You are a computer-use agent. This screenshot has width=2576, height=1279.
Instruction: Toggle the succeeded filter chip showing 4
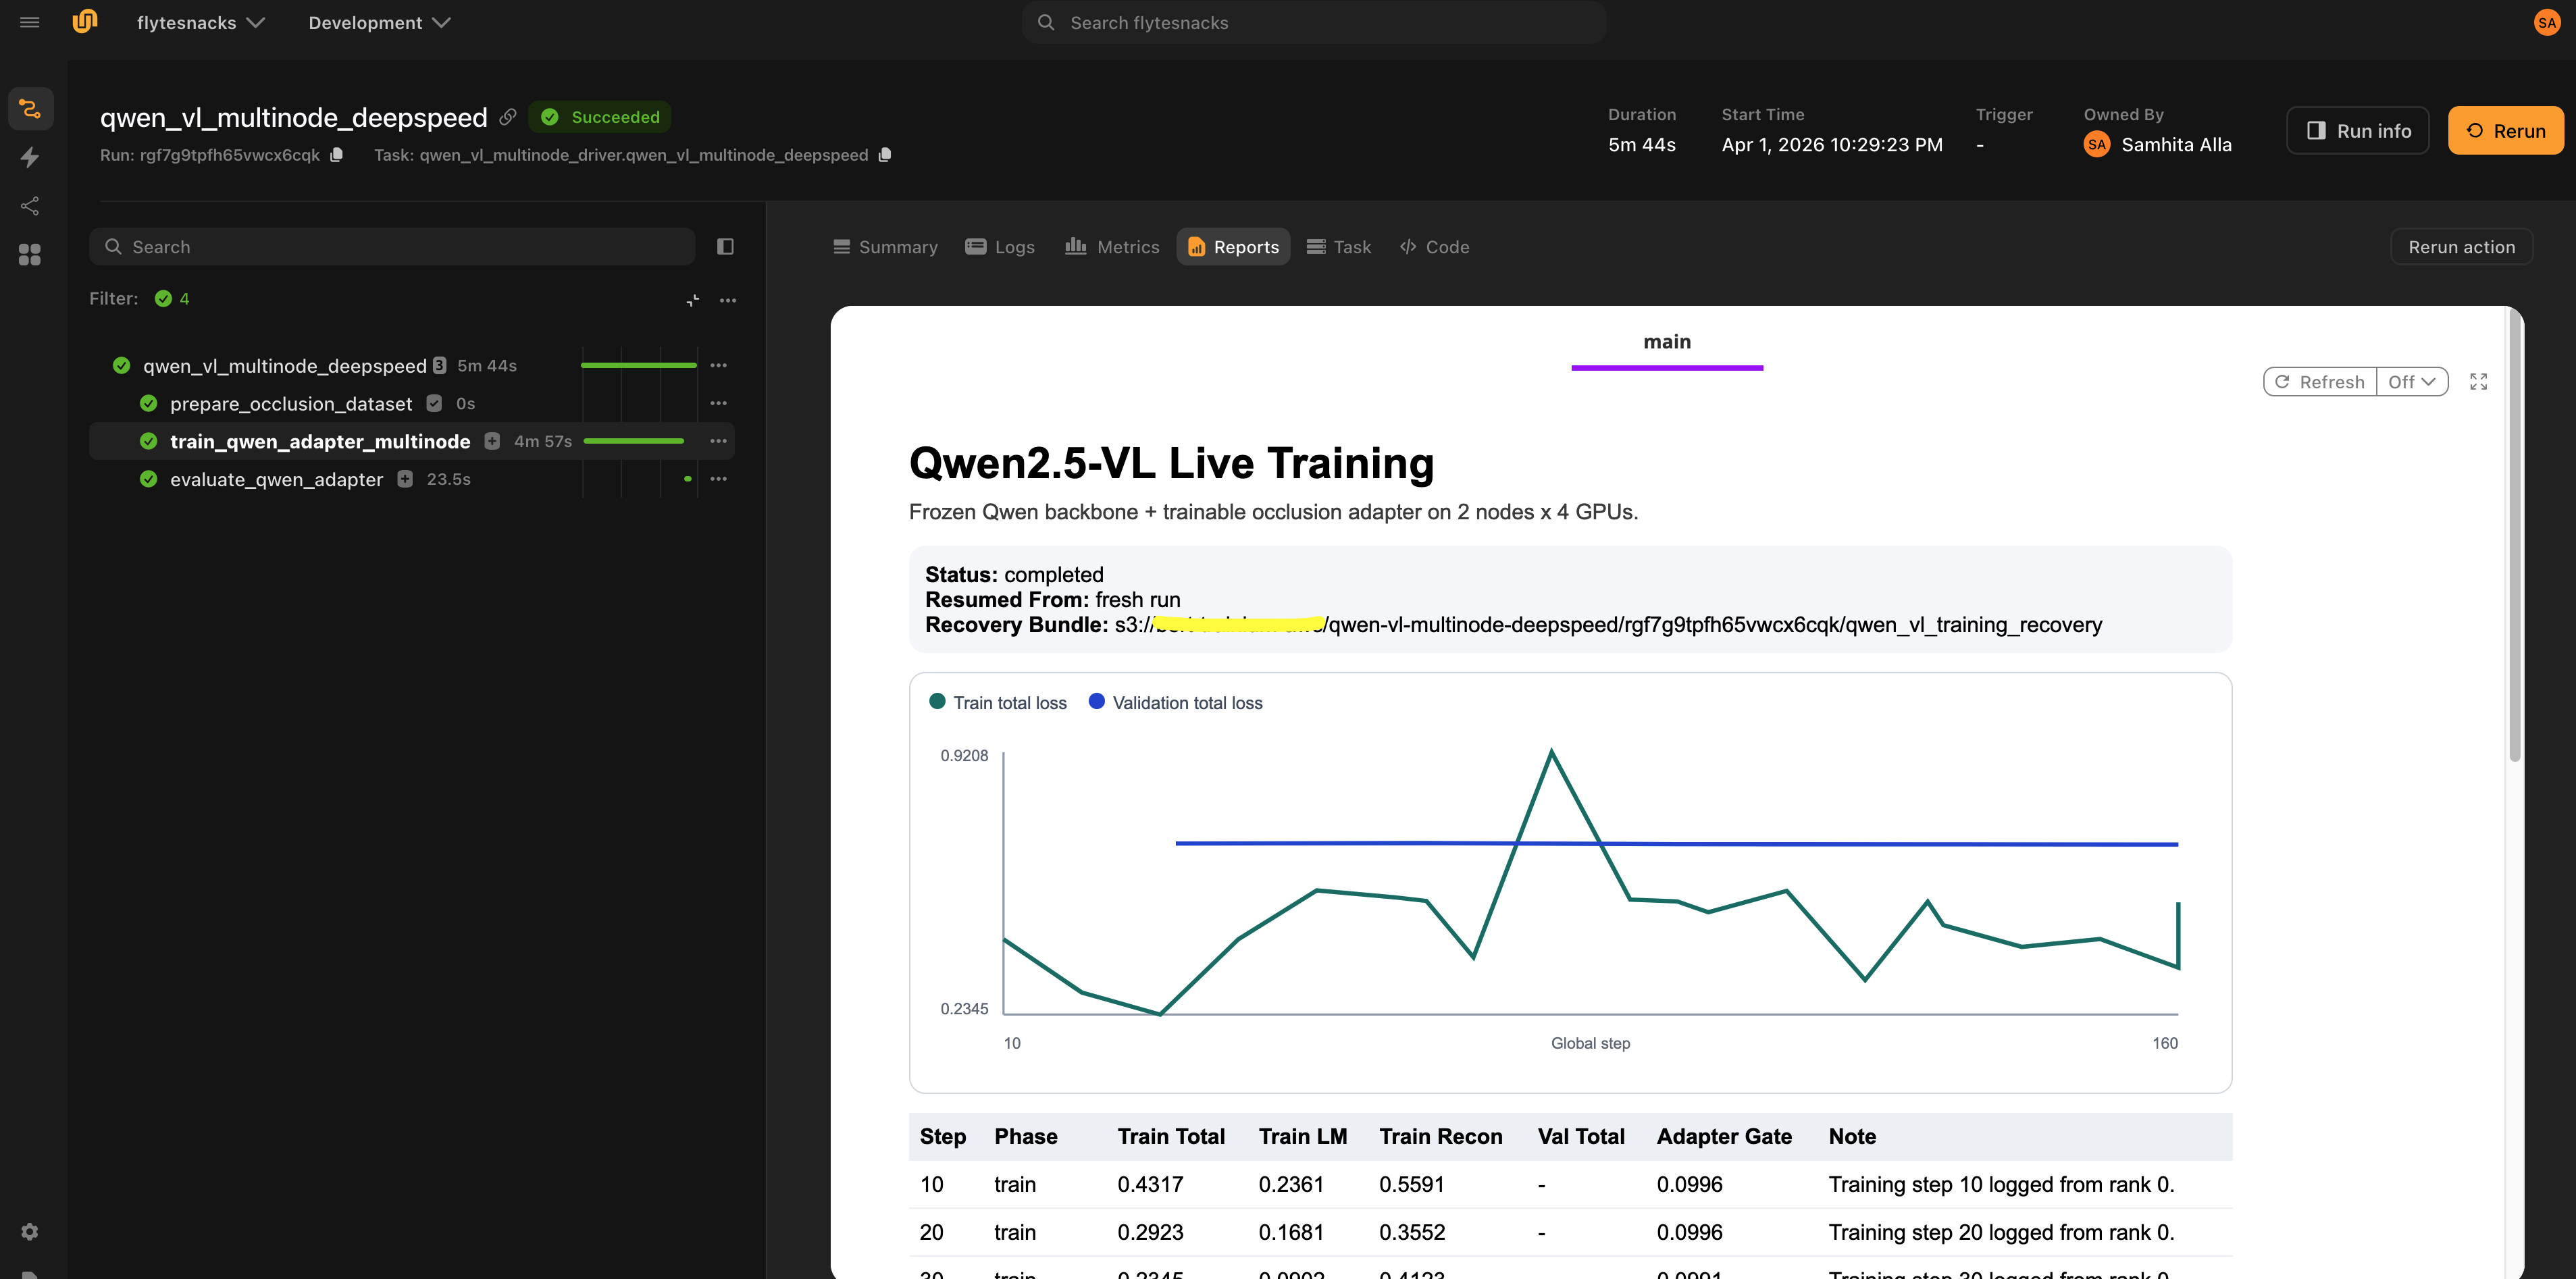(x=171, y=298)
